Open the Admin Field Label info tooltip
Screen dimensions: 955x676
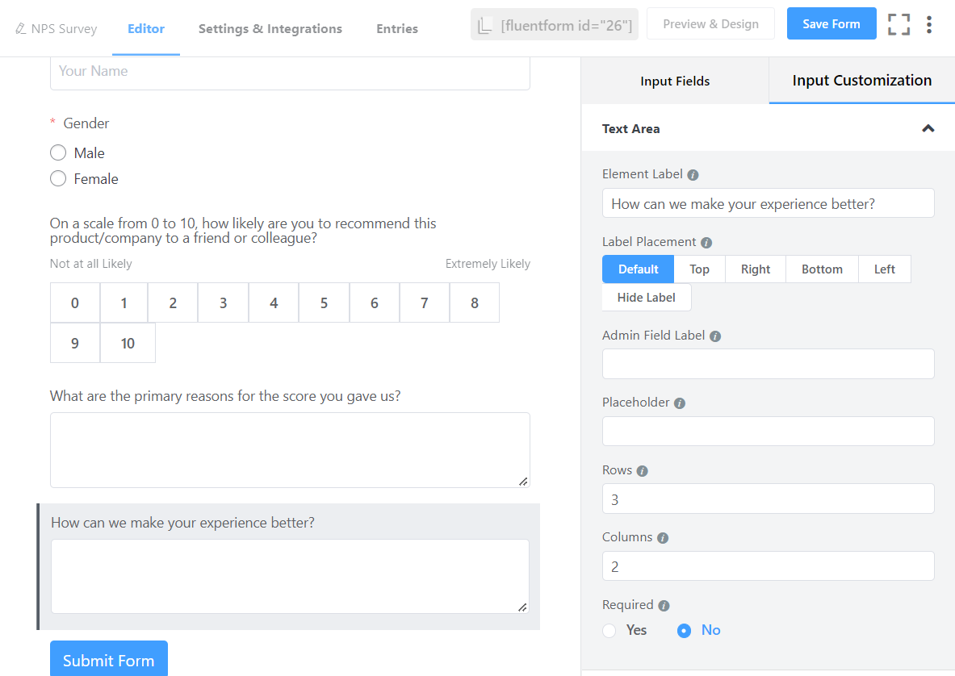[715, 336]
